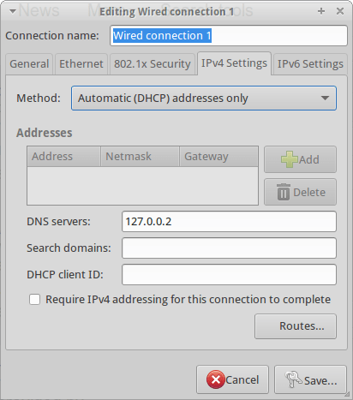The width and height of the screenshot is (353, 400).
Task: Cancel editing the connection
Action: coord(232,379)
